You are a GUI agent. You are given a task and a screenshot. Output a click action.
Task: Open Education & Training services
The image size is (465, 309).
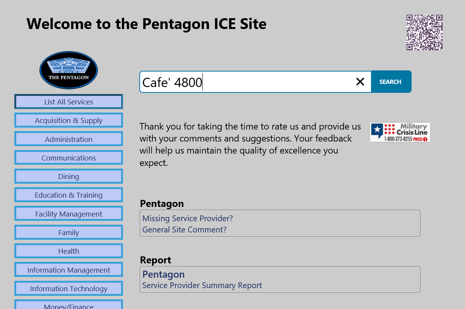[x=68, y=195]
